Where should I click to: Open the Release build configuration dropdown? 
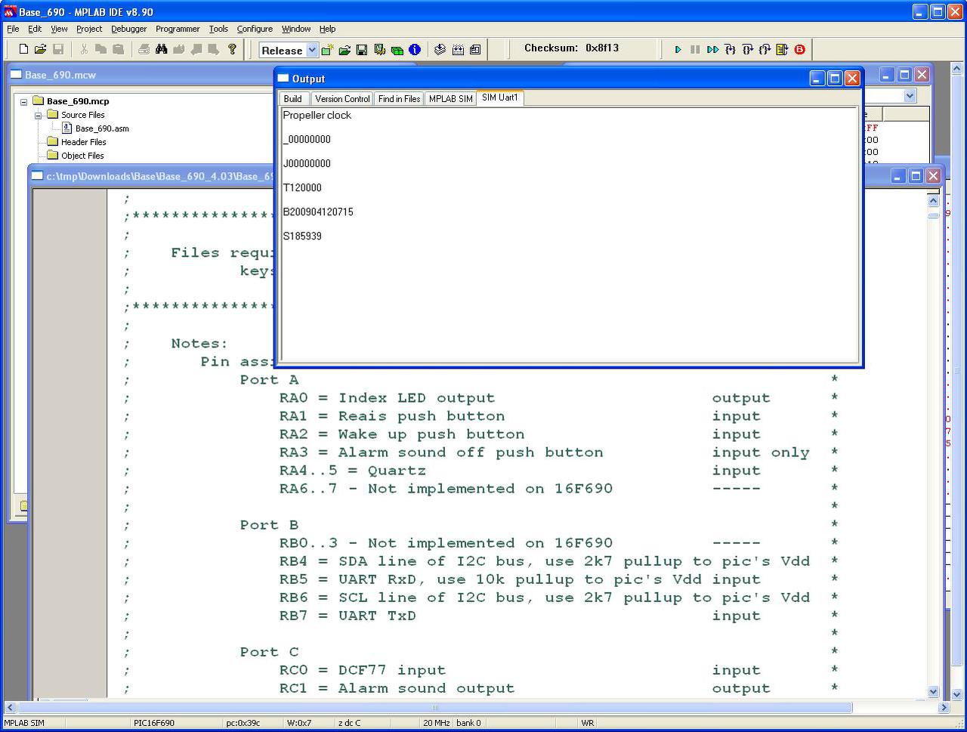[312, 50]
